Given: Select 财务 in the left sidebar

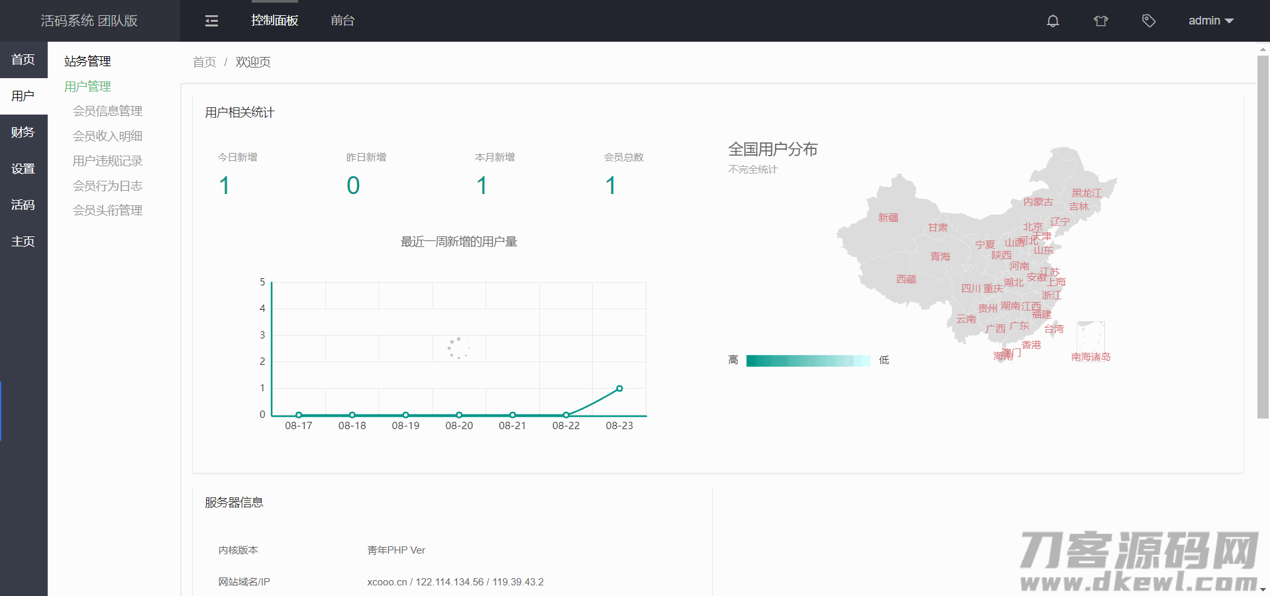Looking at the screenshot, I should [23, 132].
